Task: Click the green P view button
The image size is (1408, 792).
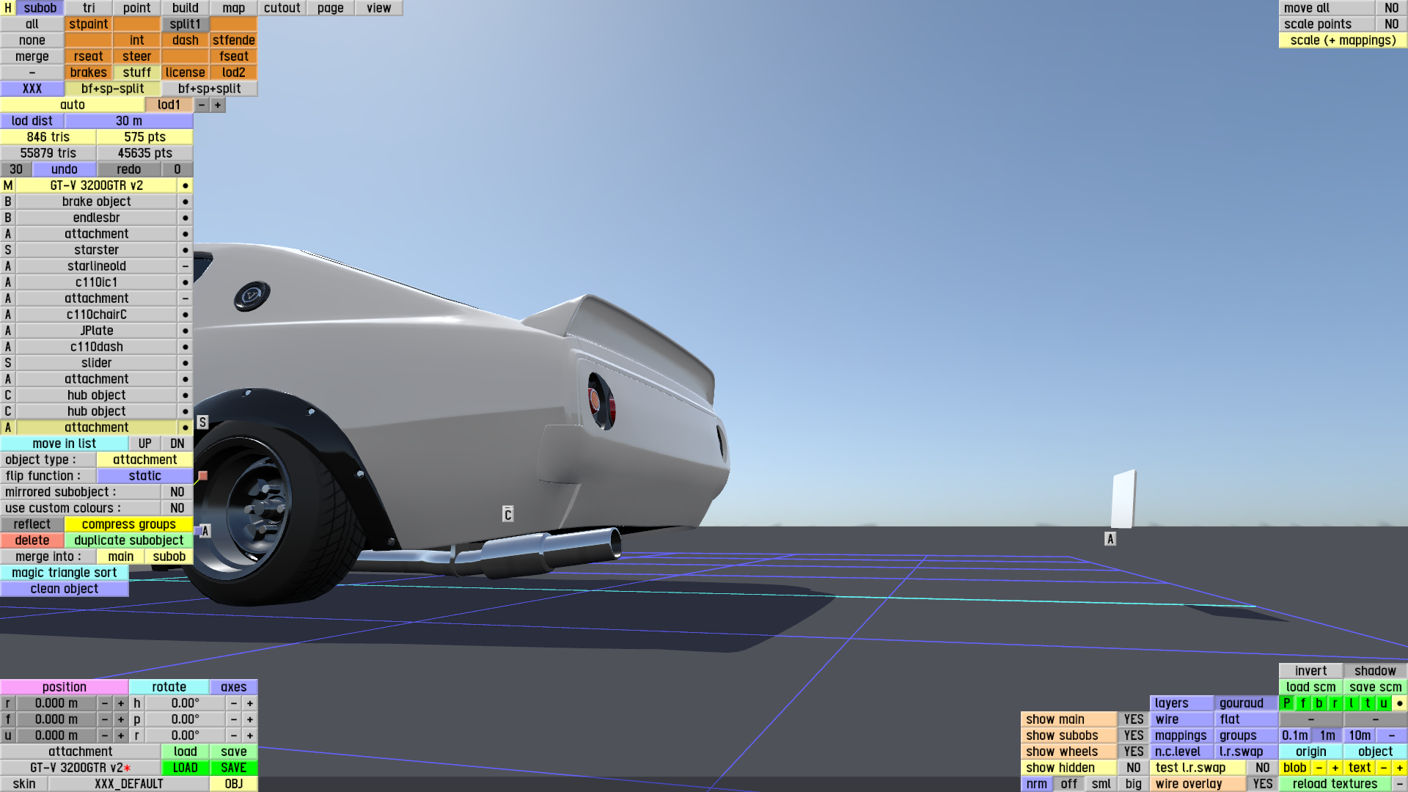Action: click(1286, 703)
